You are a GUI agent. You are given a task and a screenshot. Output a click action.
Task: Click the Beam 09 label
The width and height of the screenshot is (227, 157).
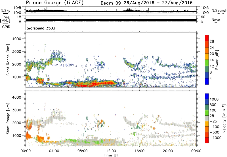(x=111, y=3)
